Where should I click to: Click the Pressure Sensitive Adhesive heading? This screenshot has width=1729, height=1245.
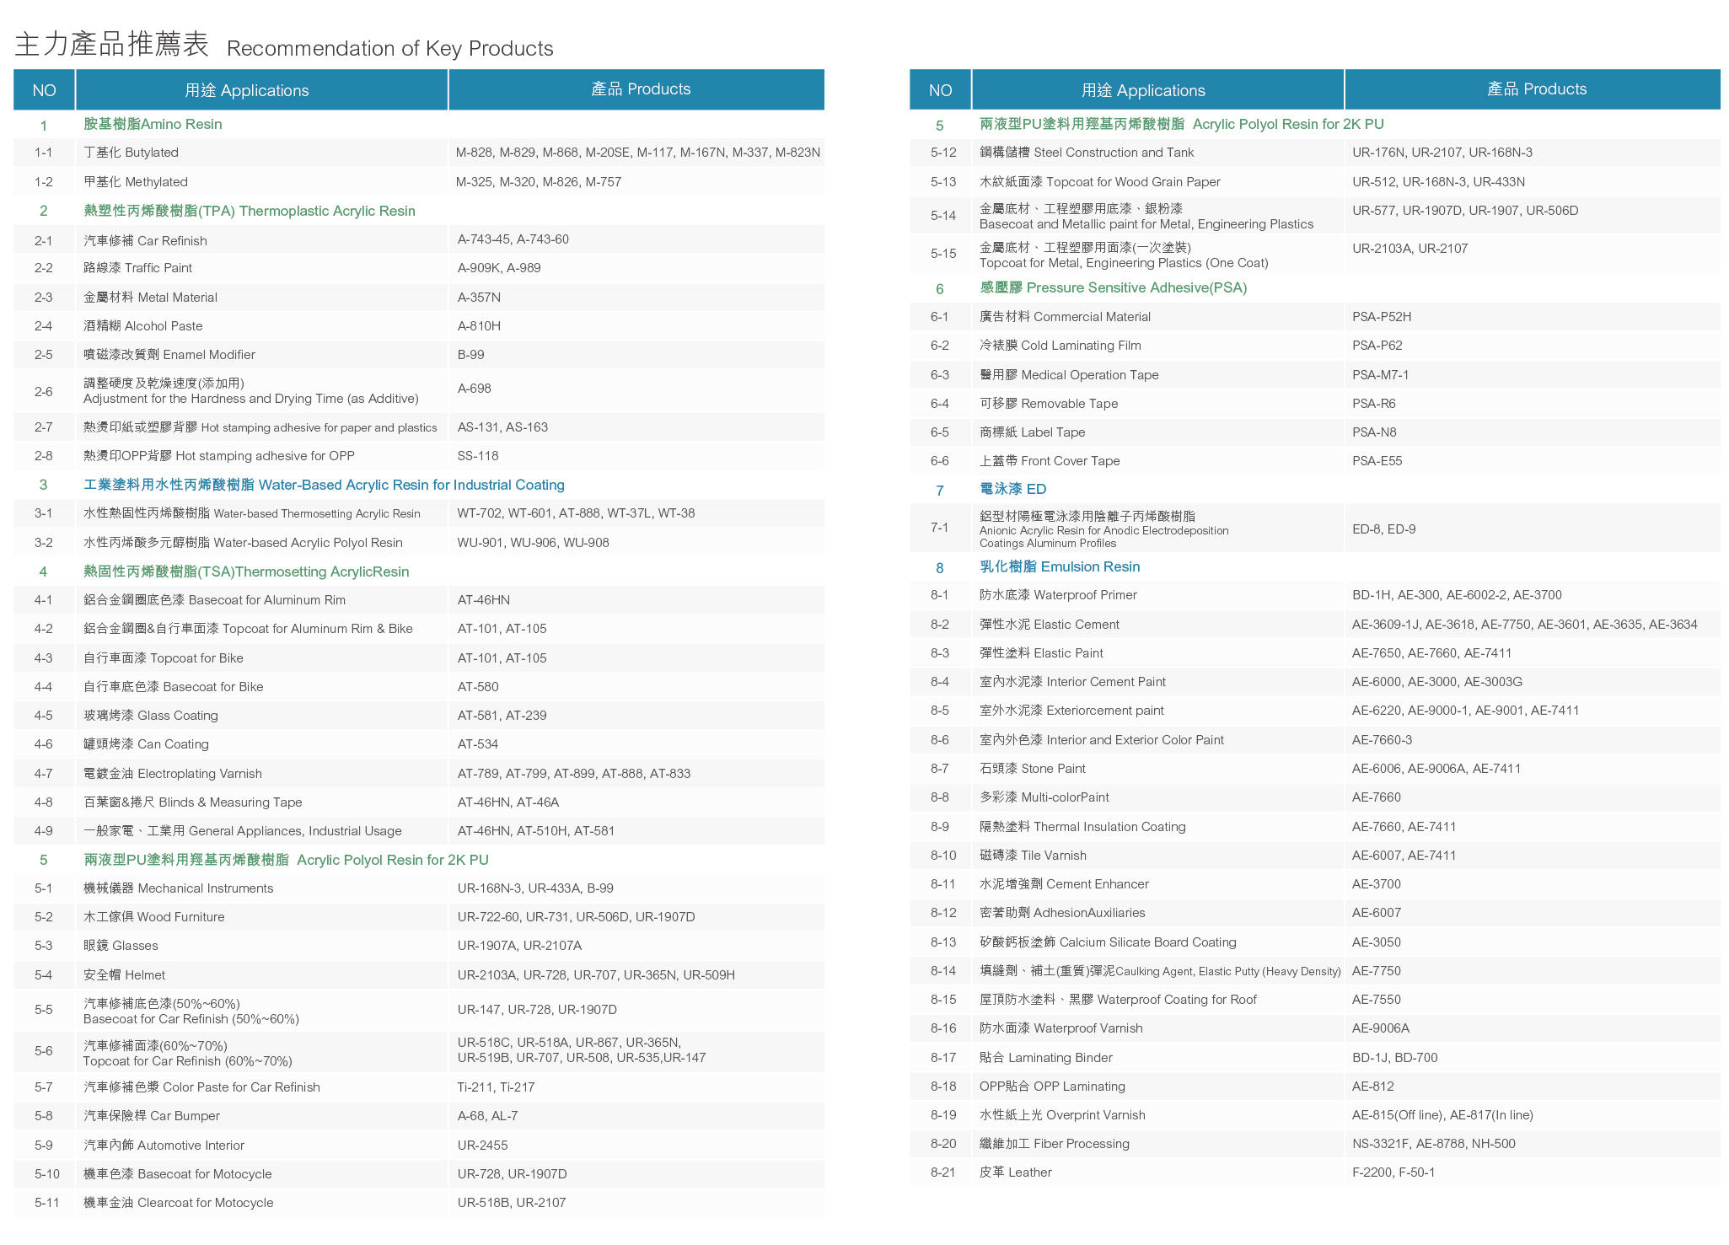pyautogui.click(x=1113, y=288)
